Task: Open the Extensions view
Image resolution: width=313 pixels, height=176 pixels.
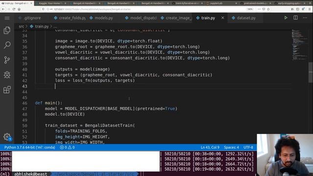Action: [7, 89]
